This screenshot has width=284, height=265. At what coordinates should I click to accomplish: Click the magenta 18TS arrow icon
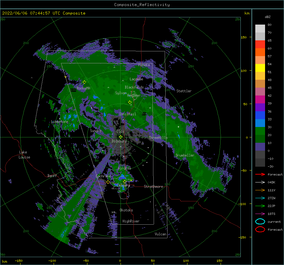click(x=260, y=214)
